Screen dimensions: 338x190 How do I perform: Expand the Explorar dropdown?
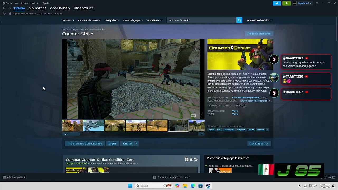(68, 20)
